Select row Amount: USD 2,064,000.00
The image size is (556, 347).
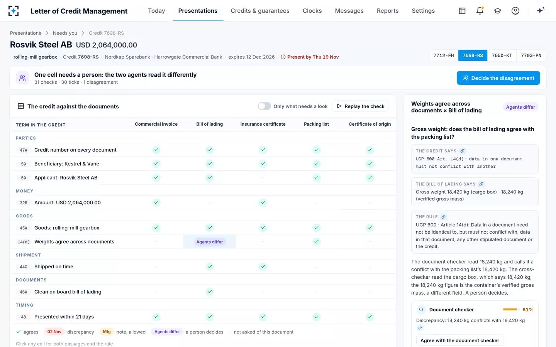point(203,203)
